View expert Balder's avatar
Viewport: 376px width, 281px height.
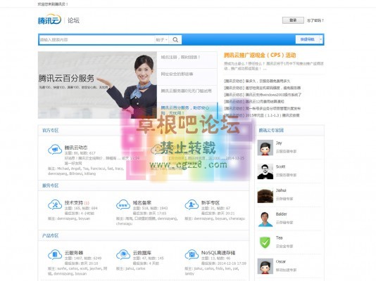(265, 218)
